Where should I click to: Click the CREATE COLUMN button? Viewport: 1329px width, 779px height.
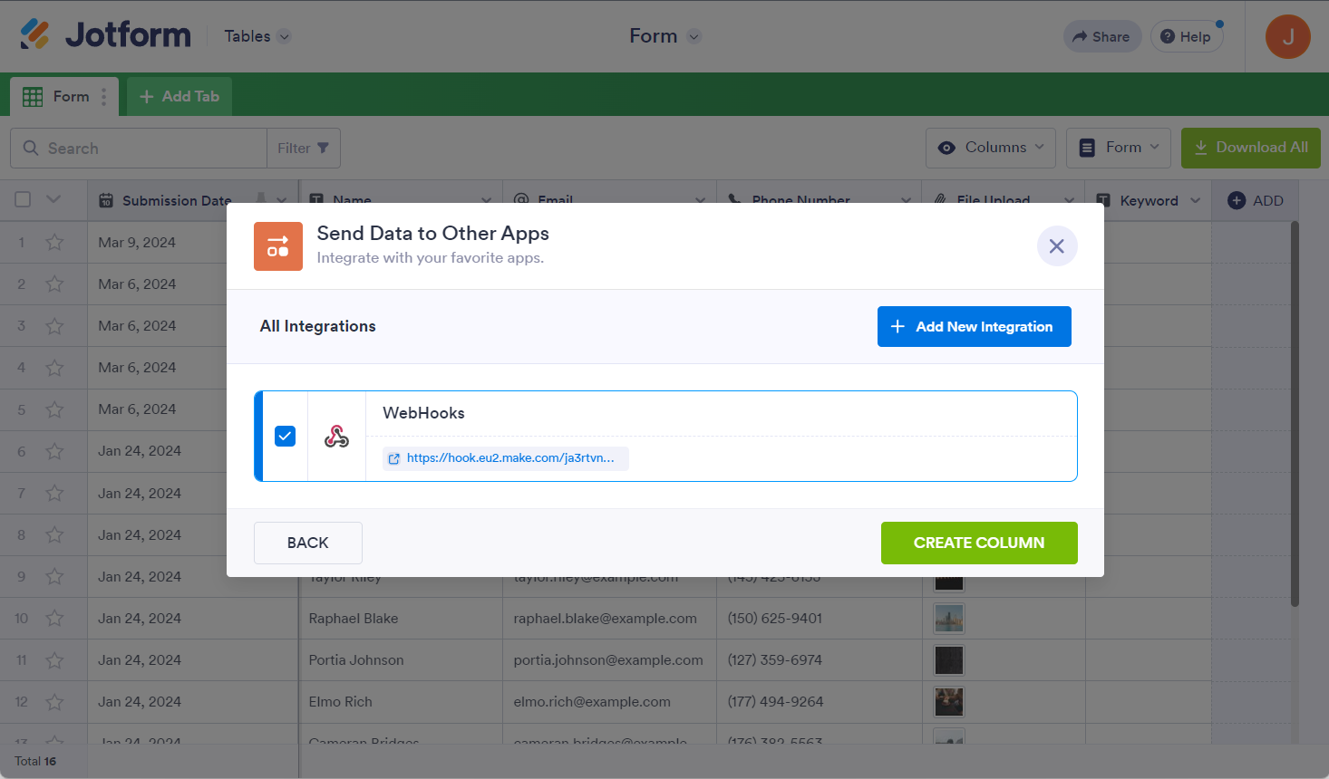coord(979,543)
